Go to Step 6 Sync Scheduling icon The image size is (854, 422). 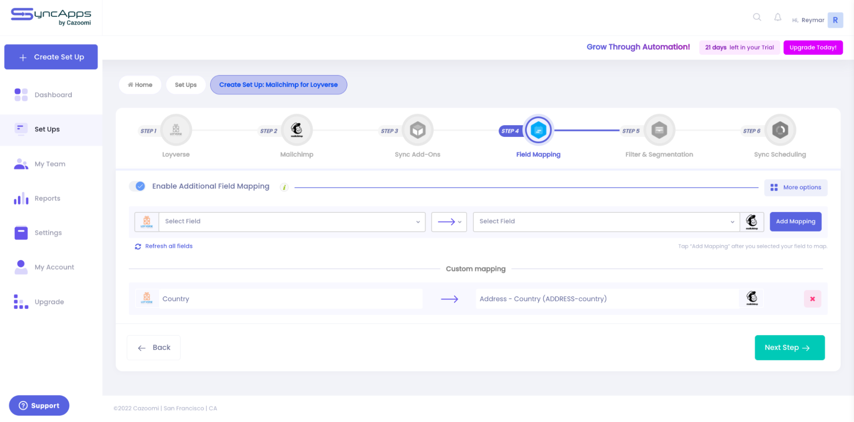(x=780, y=130)
